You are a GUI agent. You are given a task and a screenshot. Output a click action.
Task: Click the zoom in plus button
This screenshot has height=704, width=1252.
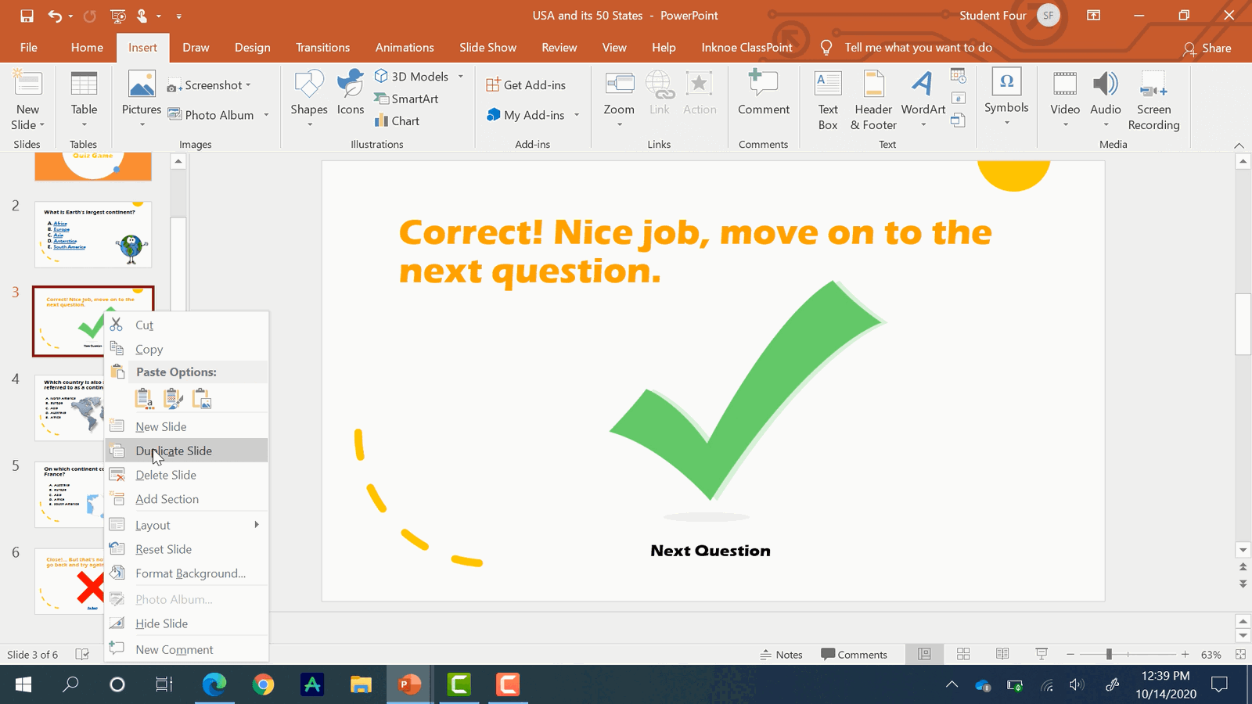pyautogui.click(x=1185, y=654)
